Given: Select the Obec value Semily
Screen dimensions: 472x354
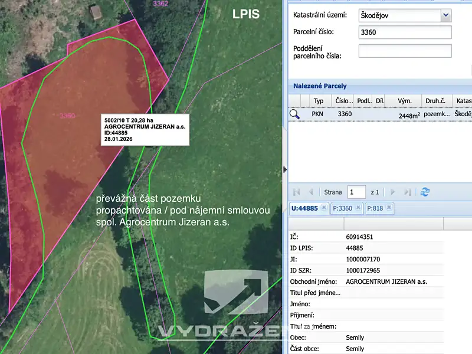Looking at the screenshot, I should click(355, 337).
